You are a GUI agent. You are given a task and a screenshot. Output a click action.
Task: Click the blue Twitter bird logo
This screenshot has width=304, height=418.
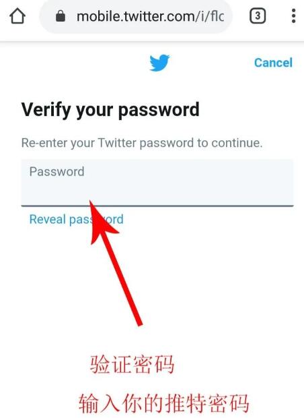tap(159, 63)
